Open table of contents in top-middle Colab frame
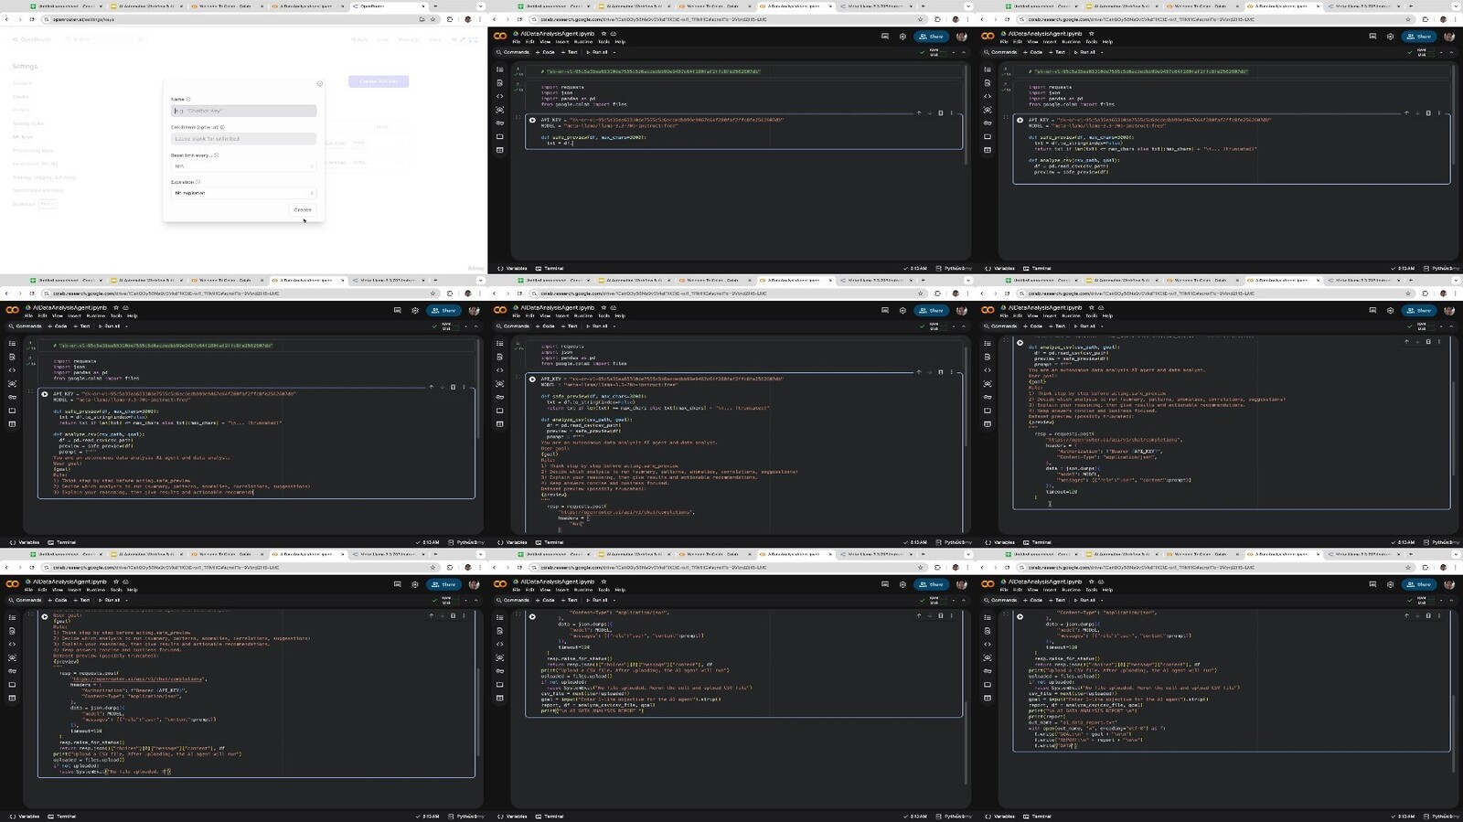The image size is (1463, 822). 499,69
